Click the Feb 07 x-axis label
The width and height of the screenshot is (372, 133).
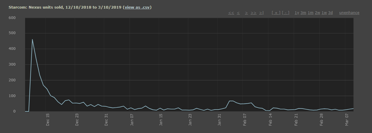[x=245, y=119]
